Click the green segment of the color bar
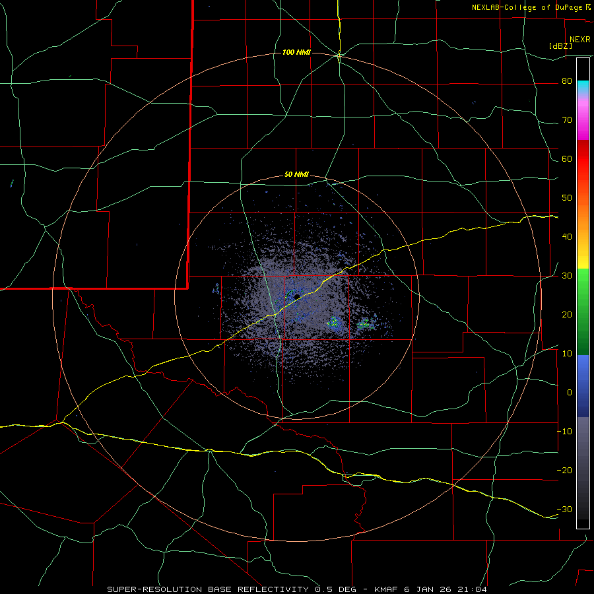Image resolution: width=594 pixels, height=594 pixels. tap(583, 312)
